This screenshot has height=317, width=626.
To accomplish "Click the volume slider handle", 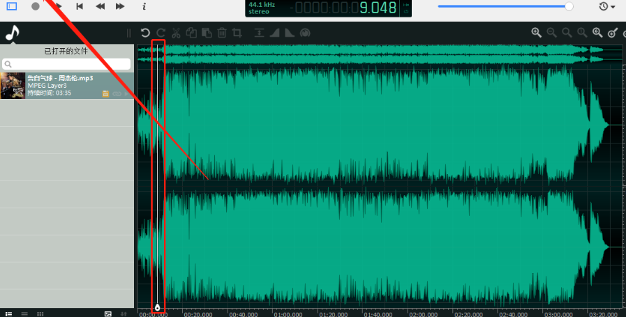I will tap(569, 6).
